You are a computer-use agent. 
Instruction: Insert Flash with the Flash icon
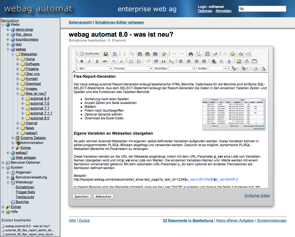pyautogui.click(x=247, y=61)
